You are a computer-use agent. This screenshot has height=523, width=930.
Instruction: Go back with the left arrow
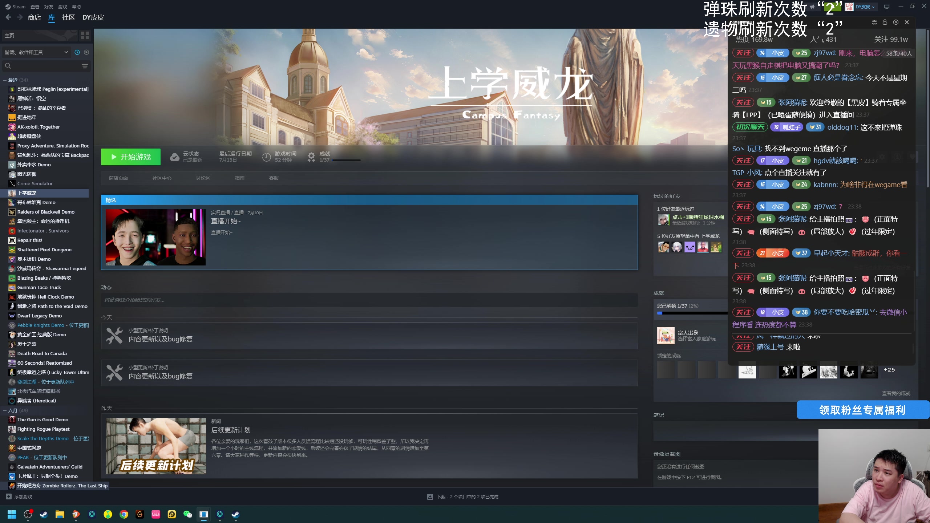[8, 17]
